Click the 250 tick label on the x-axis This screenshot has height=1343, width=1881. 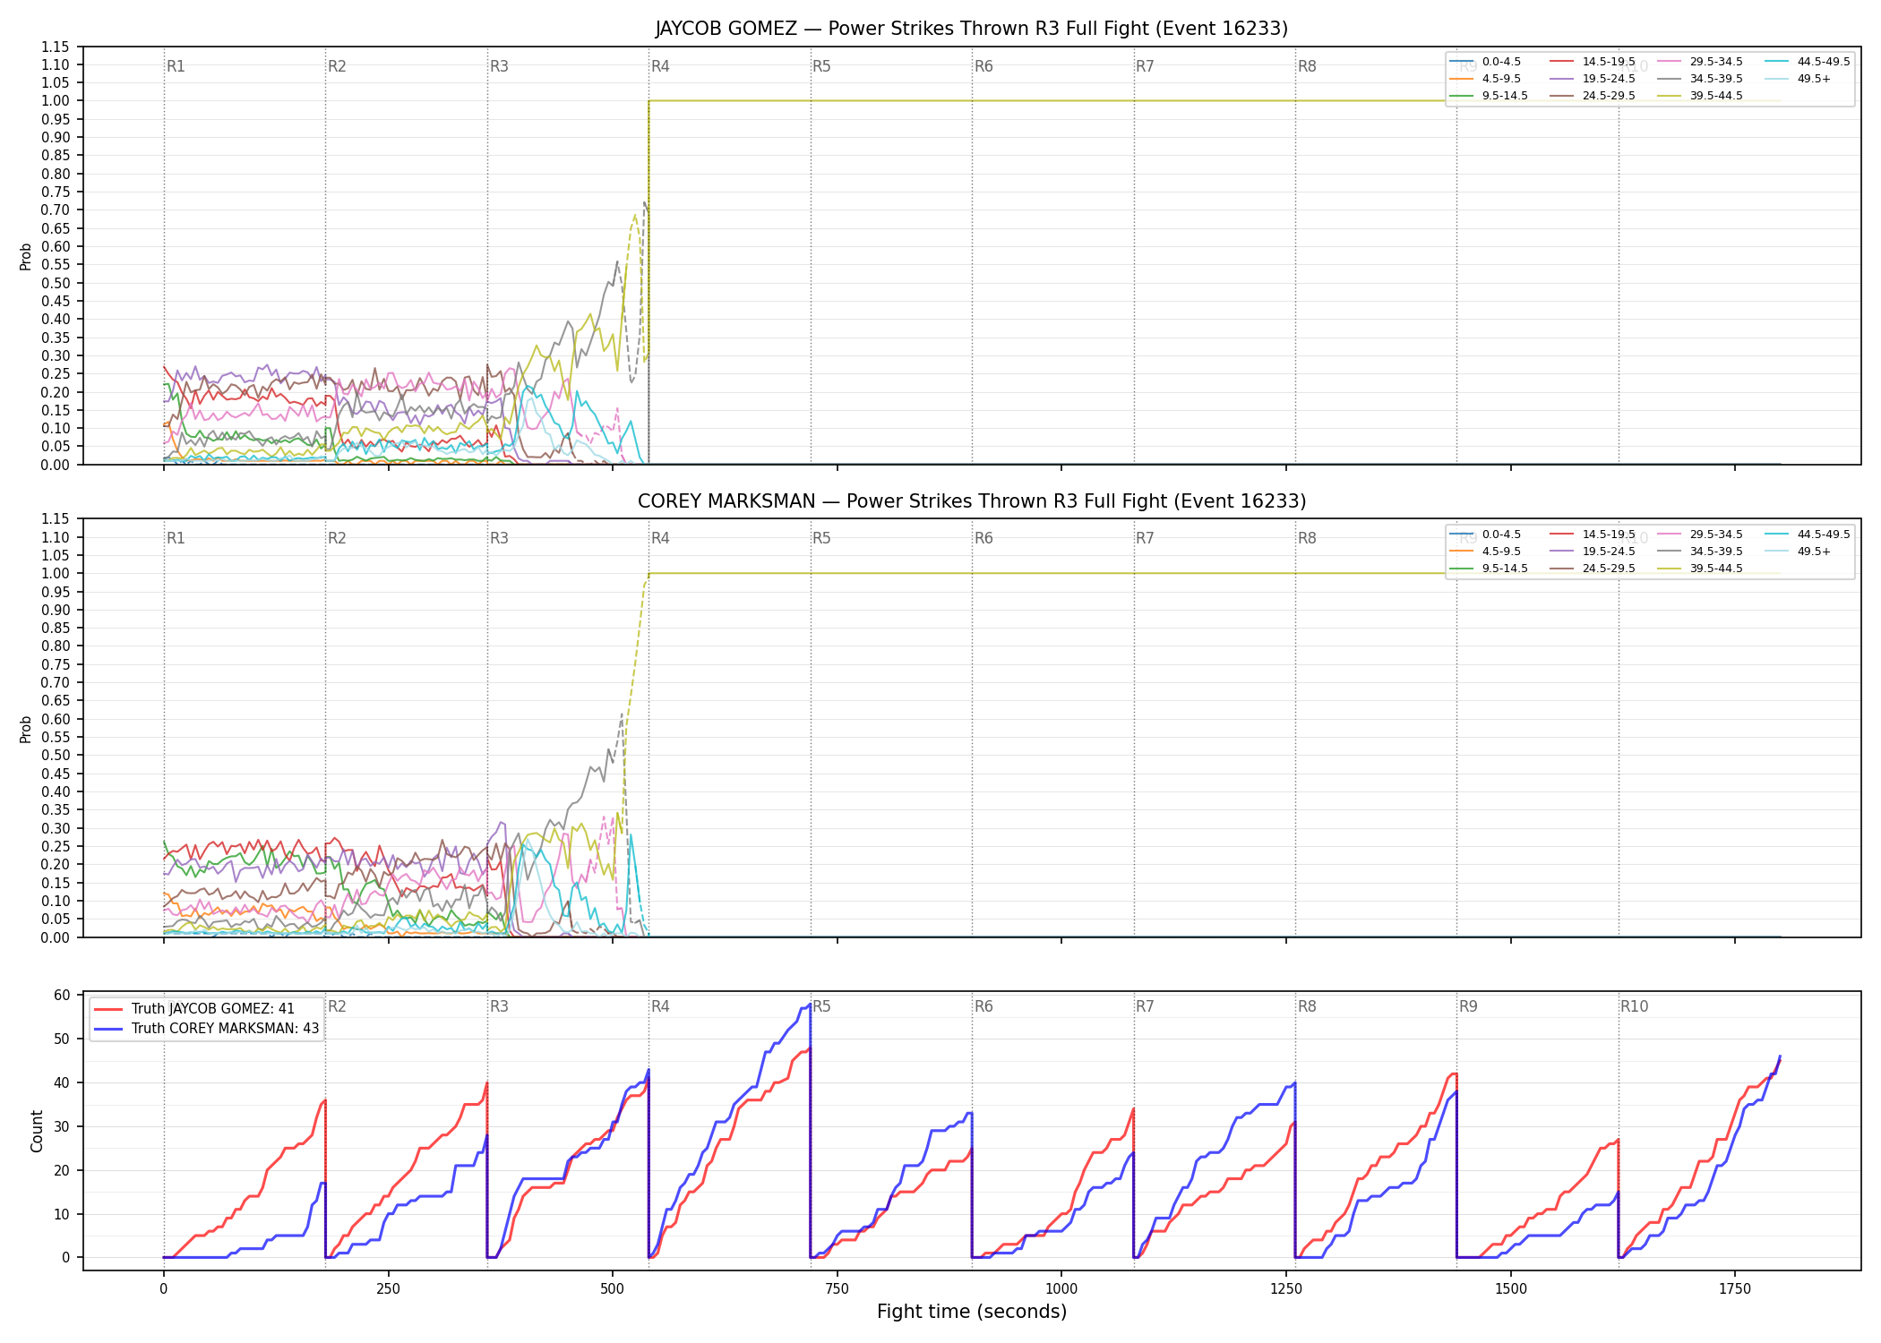tap(388, 1289)
